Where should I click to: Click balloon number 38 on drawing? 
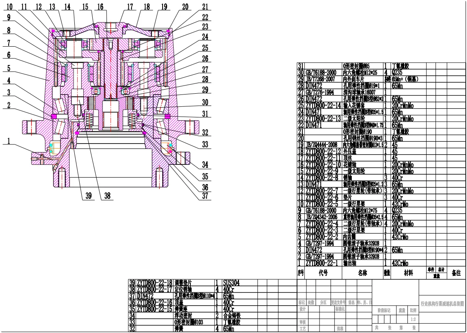(107, 196)
